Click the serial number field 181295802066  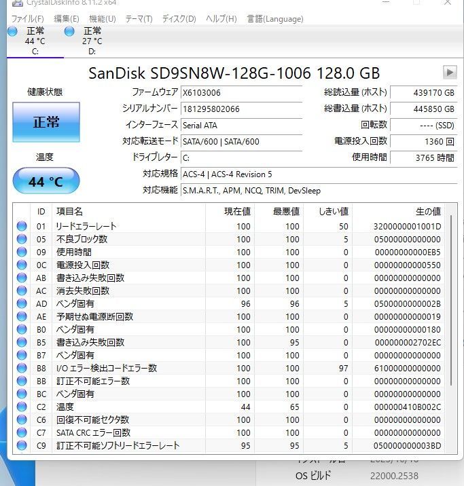point(241,109)
